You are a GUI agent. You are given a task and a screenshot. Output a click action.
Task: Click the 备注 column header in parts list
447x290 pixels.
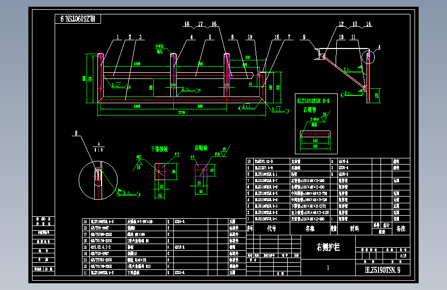(x=401, y=229)
